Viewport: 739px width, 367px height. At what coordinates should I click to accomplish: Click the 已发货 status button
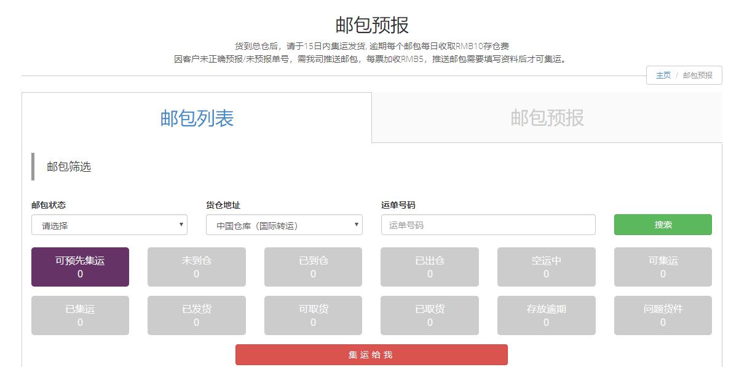(197, 315)
